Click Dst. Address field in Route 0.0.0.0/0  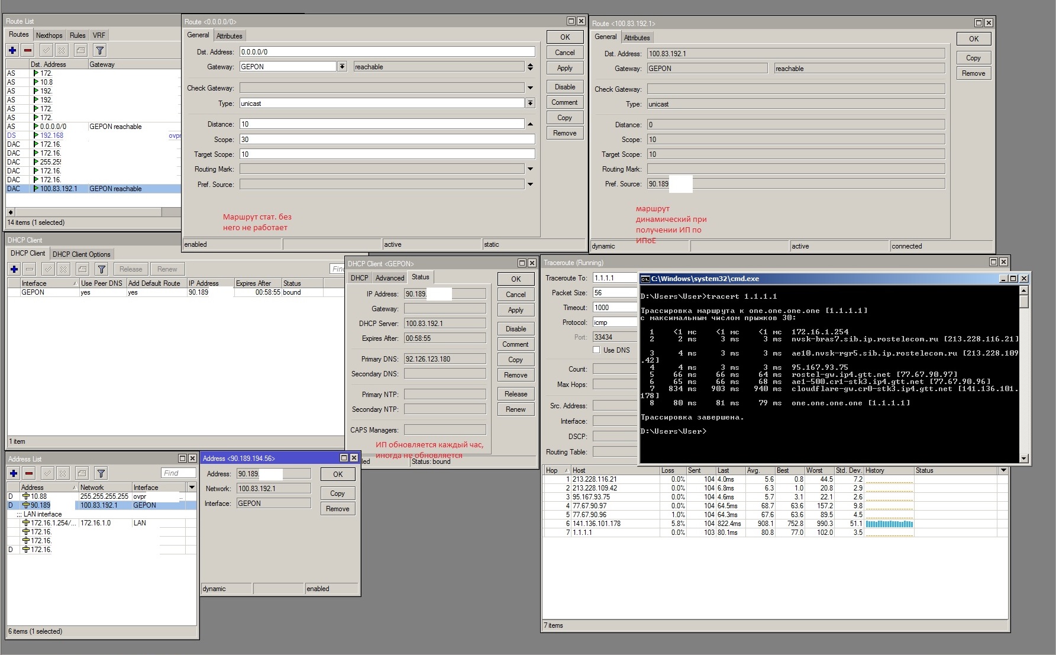pos(387,52)
